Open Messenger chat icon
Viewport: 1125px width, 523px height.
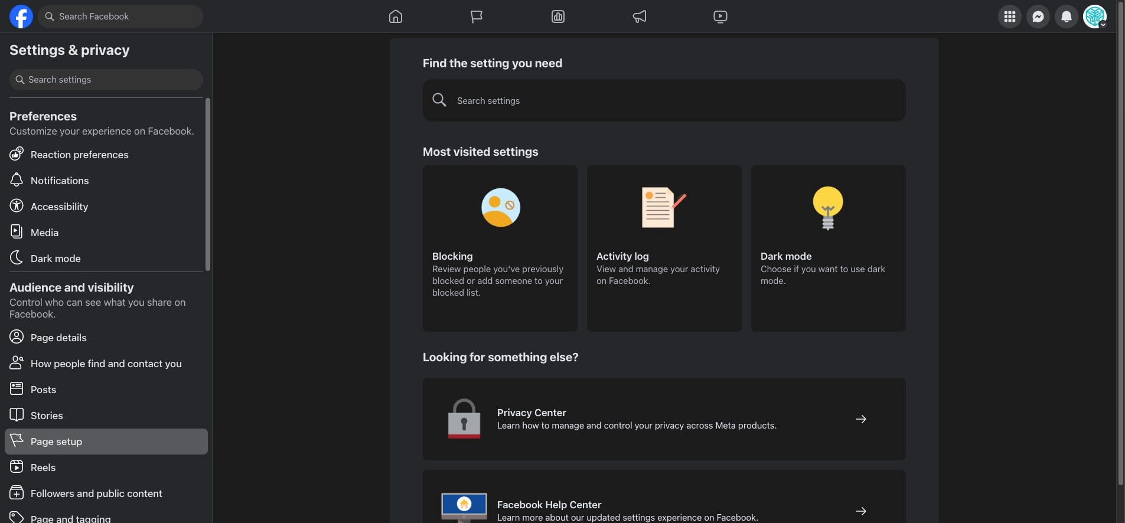click(x=1038, y=17)
